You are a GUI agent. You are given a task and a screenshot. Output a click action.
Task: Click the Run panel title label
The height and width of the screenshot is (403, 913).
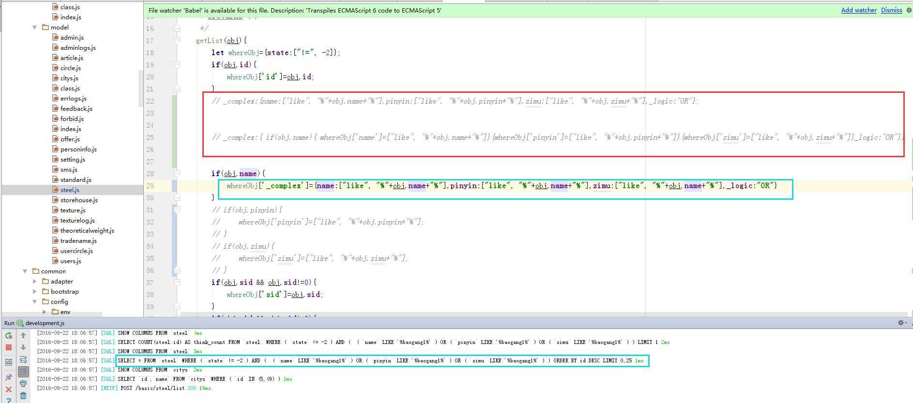click(9, 323)
